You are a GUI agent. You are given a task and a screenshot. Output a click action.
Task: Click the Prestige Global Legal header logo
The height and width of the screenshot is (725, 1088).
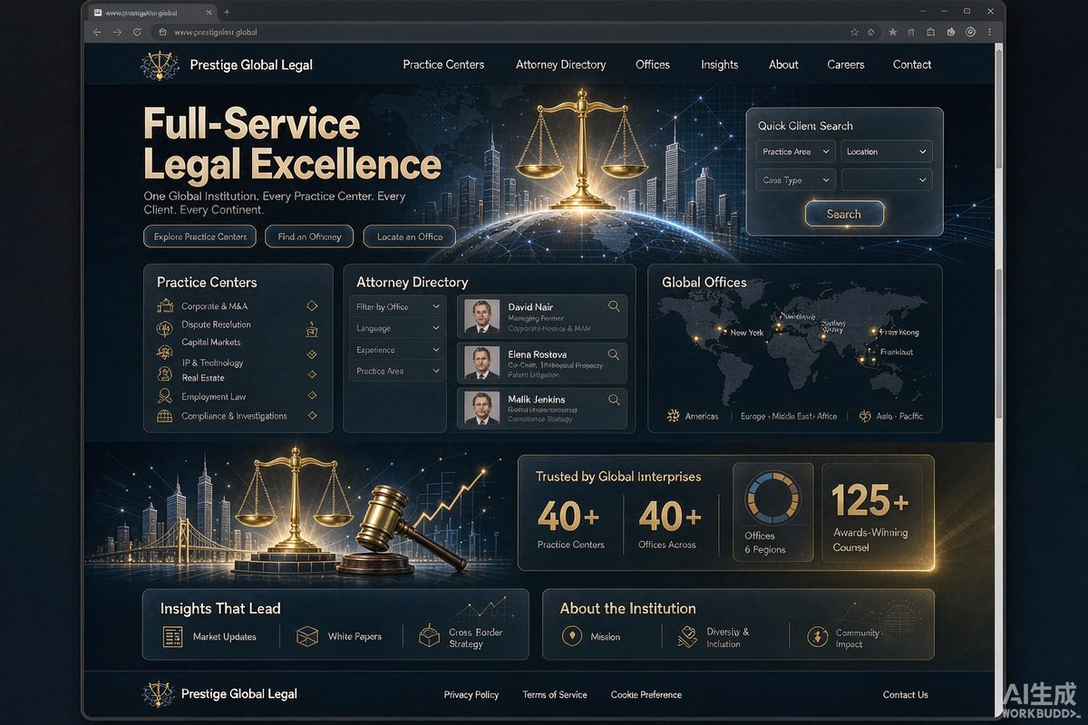coord(160,65)
